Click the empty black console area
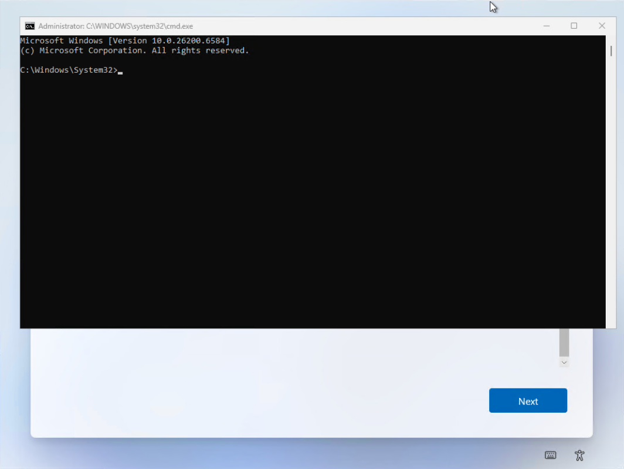 [313, 199]
